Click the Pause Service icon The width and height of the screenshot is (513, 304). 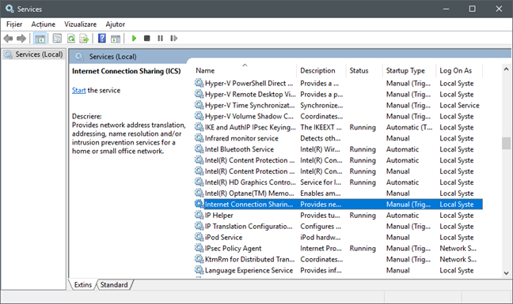tap(160, 39)
